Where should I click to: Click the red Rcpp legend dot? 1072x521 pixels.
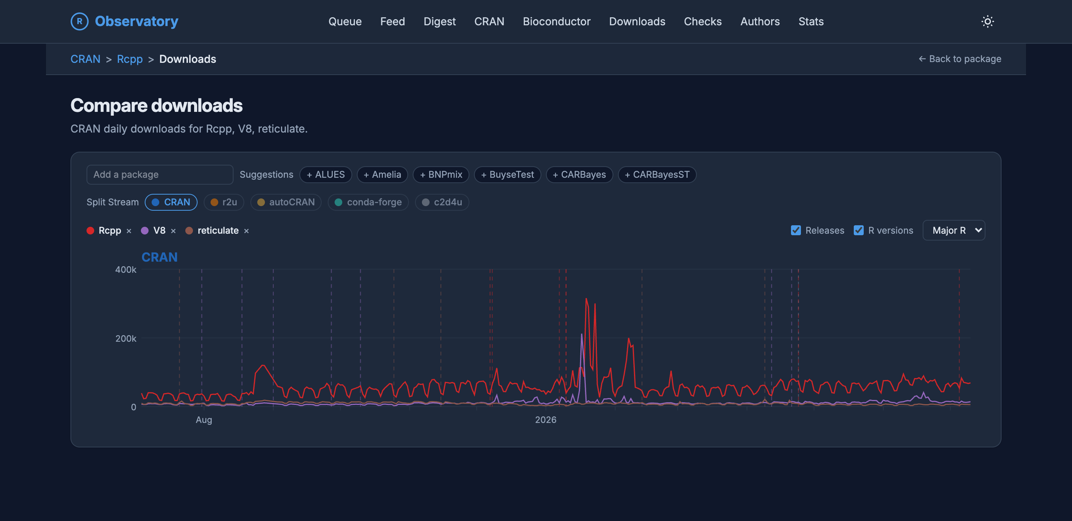(x=90, y=230)
